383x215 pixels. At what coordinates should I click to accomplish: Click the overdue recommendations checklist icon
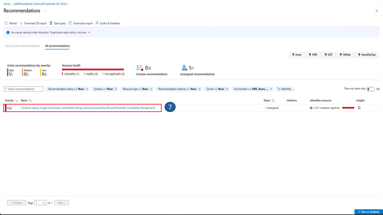140,68
